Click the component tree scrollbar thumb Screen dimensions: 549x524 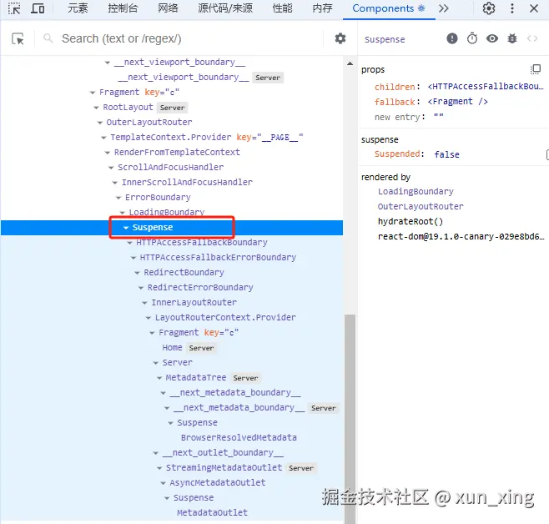point(350,418)
